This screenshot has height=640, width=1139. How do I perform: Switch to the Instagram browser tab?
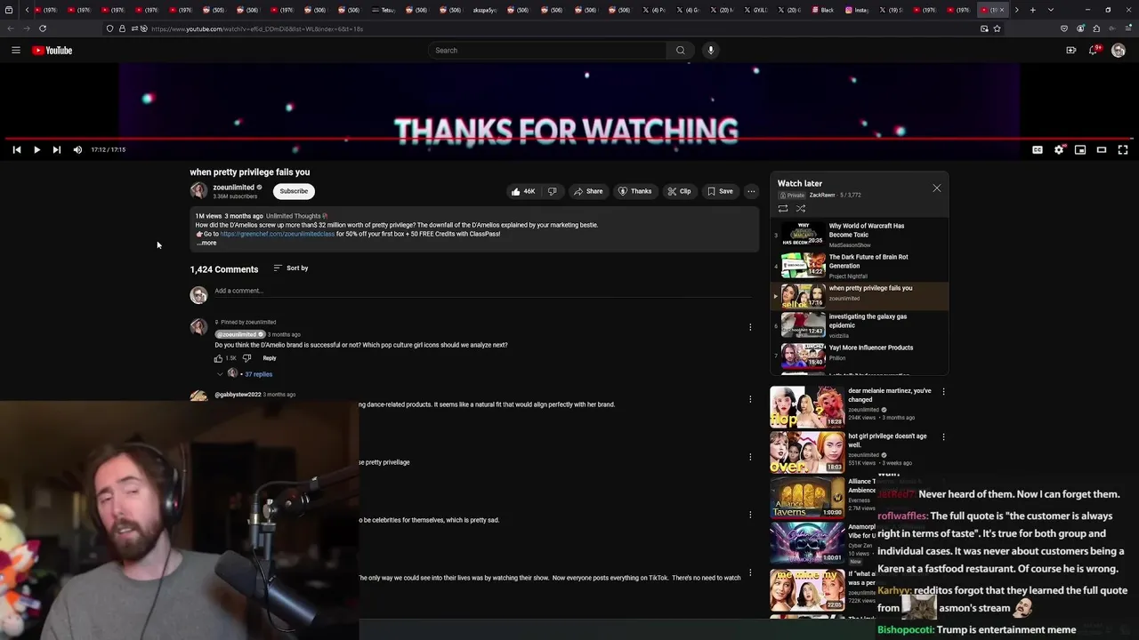858,10
